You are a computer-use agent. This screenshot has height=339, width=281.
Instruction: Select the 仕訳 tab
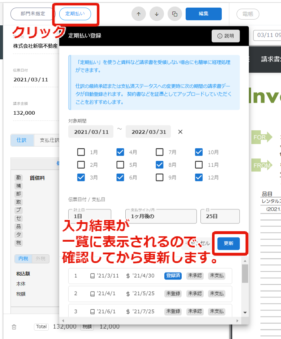coord(22,140)
